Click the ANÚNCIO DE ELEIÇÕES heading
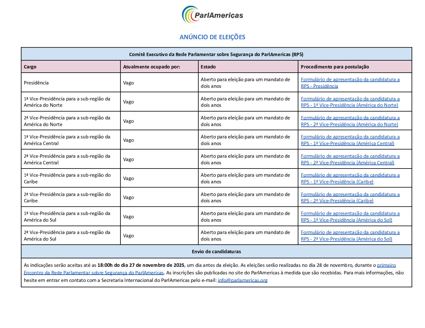 212,37
